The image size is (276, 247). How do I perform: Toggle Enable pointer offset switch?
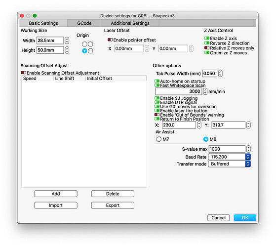point(110,40)
